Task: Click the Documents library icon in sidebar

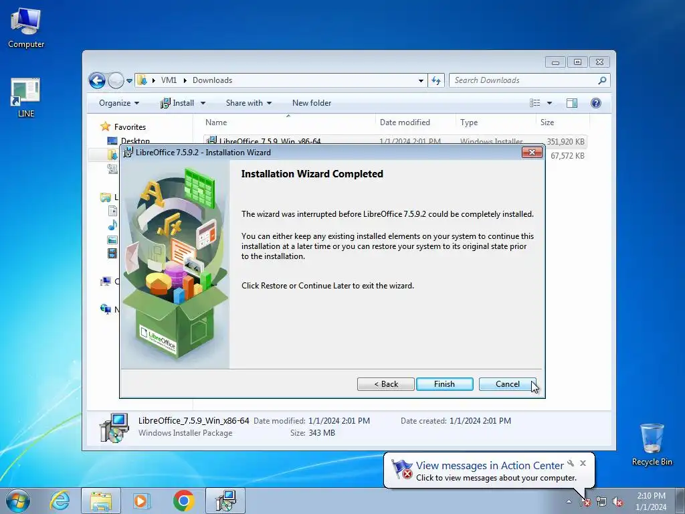Action: tap(112, 211)
